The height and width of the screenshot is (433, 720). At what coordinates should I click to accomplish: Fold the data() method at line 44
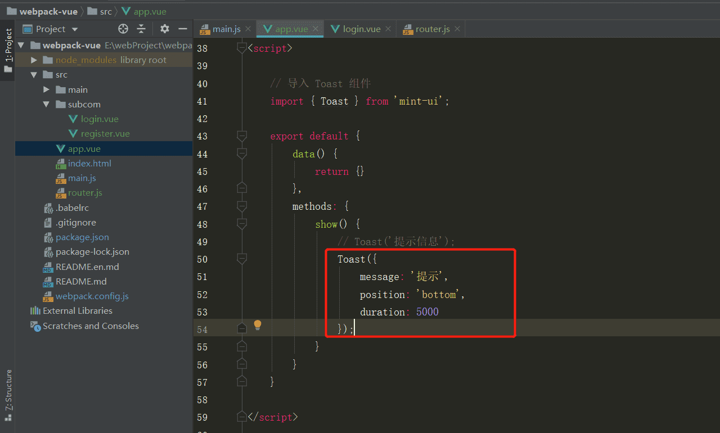point(242,154)
